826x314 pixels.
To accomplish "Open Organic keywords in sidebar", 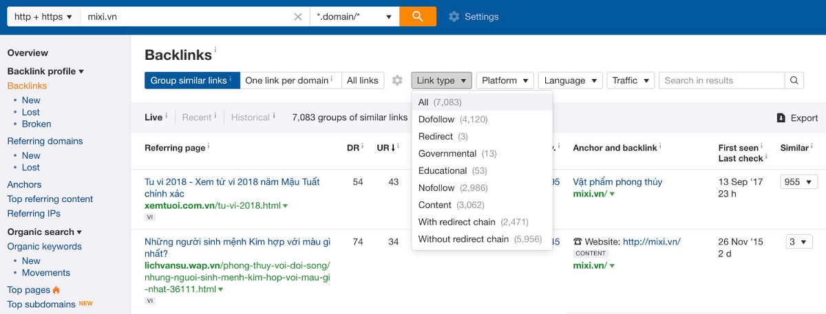I will [44, 247].
